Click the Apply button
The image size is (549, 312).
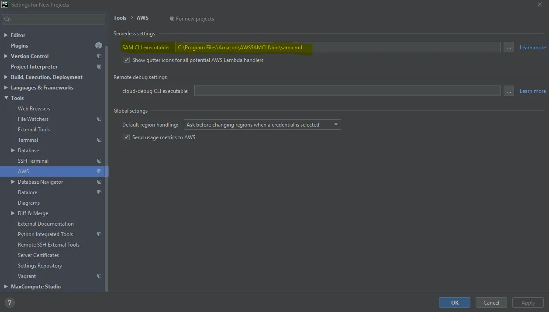click(528, 302)
